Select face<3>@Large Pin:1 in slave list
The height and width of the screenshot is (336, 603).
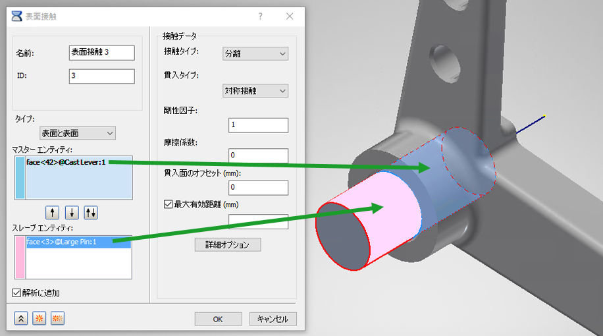78,242
